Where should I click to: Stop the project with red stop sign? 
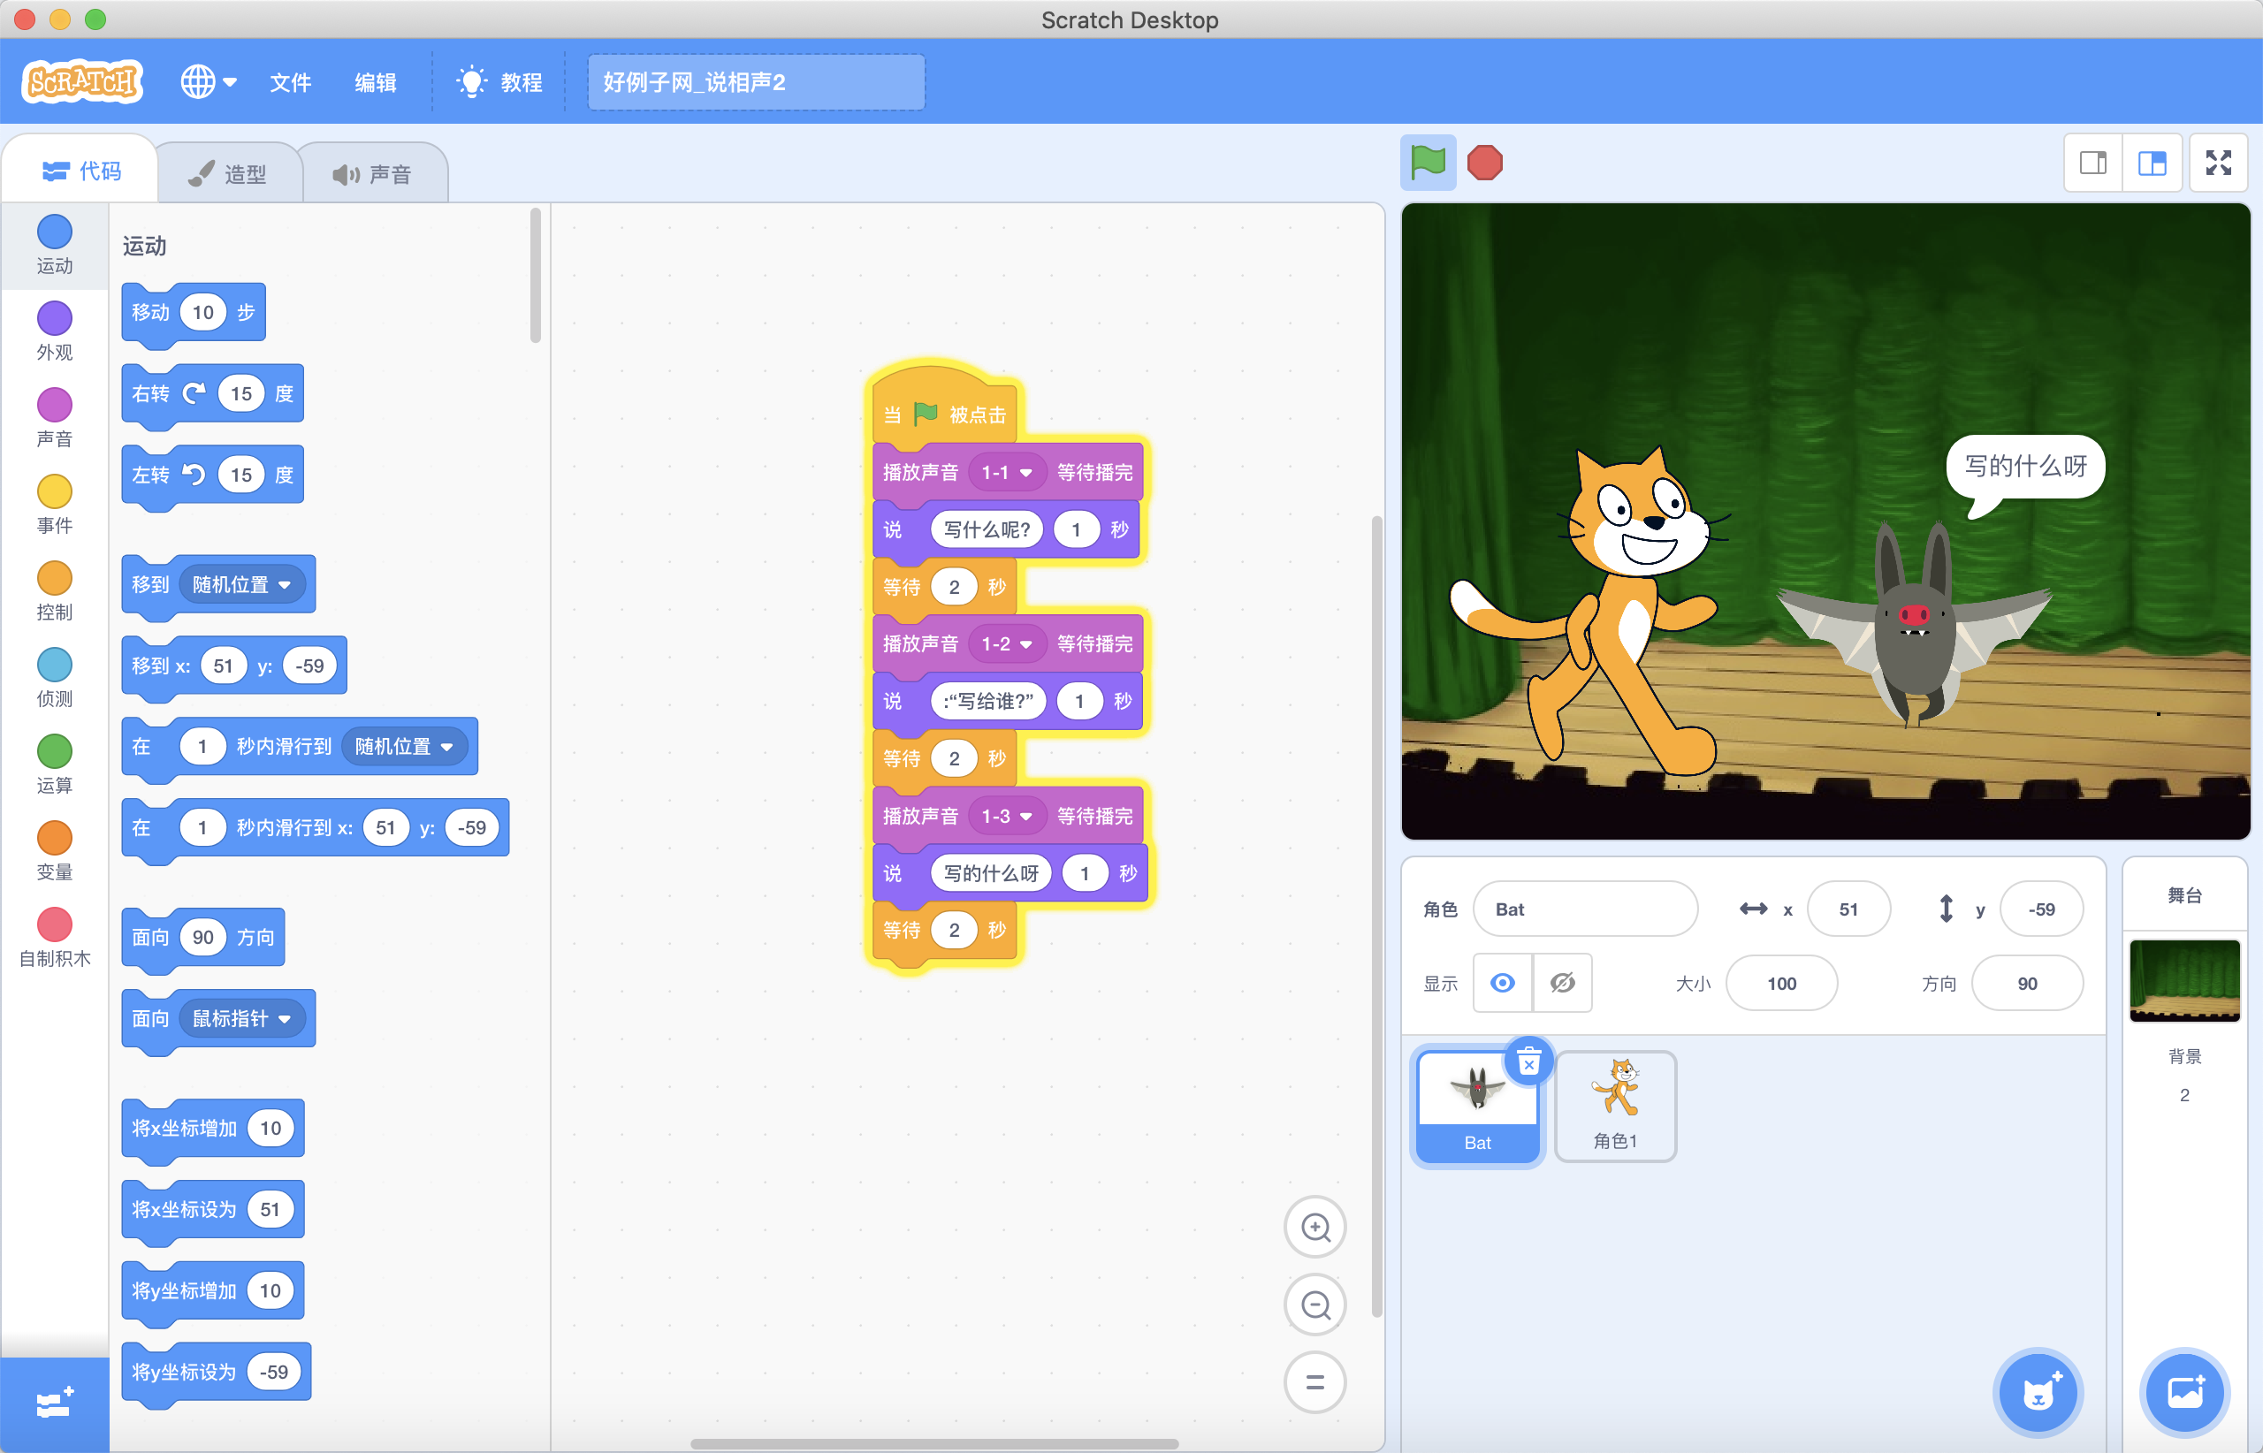pyautogui.click(x=1484, y=164)
